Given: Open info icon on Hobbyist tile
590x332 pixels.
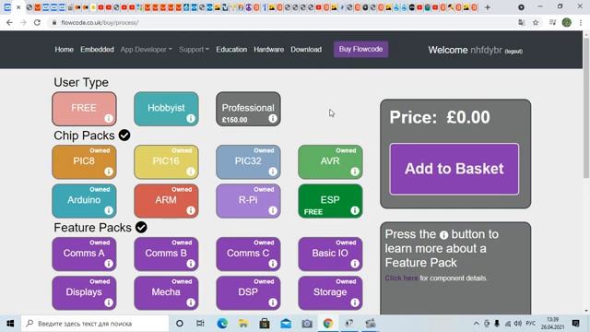Looking at the screenshot, I should click(x=191, y=119).
